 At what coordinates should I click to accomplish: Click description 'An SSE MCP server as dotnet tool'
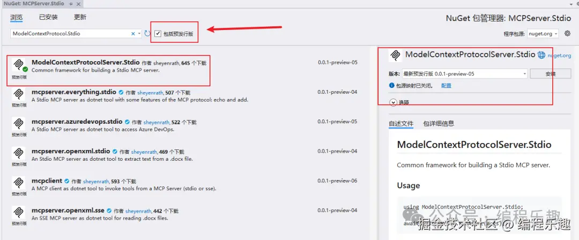100,218
